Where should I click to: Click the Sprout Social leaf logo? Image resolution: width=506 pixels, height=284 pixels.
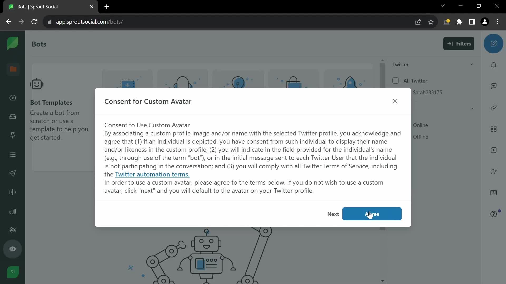[x=12, y=43]
